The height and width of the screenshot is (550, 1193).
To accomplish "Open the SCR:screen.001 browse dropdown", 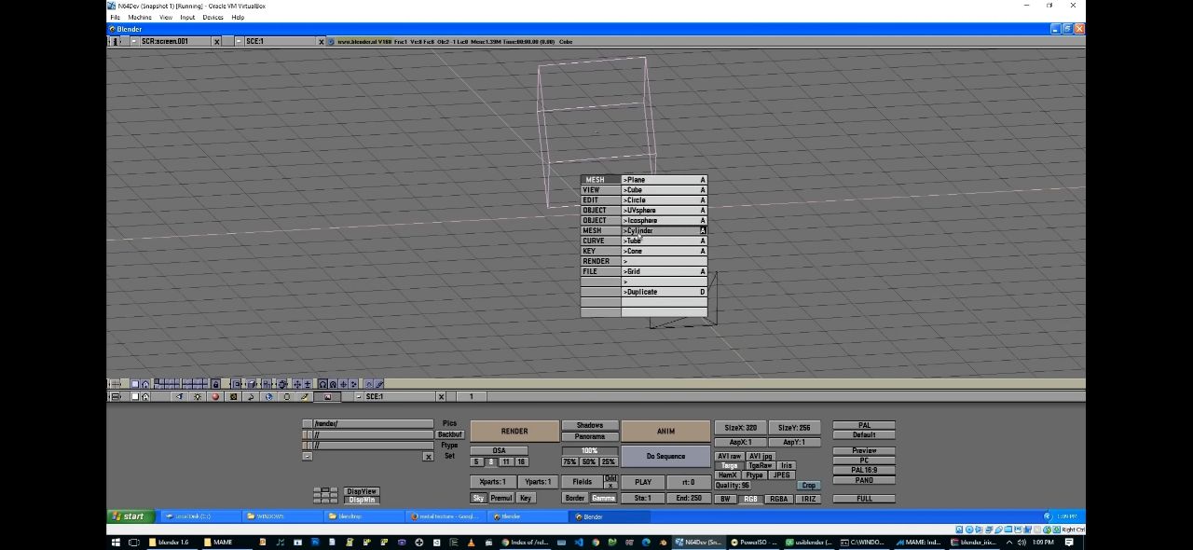I will click(134, 41).
